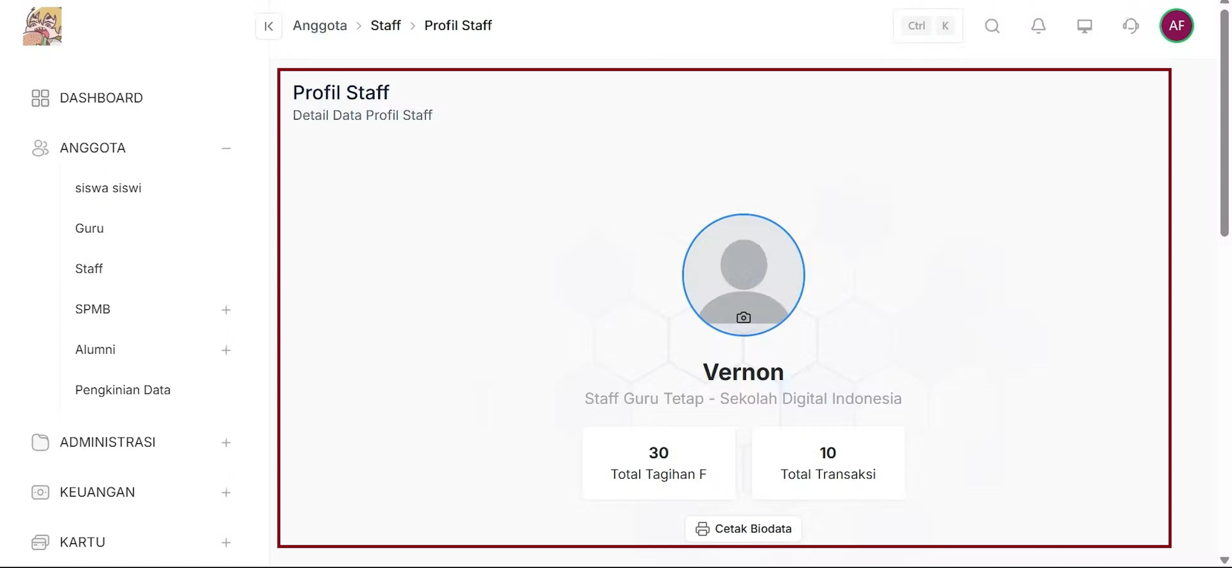1232x568 pixels.
Task: Open notifications bell icon
Action: 1038,26
